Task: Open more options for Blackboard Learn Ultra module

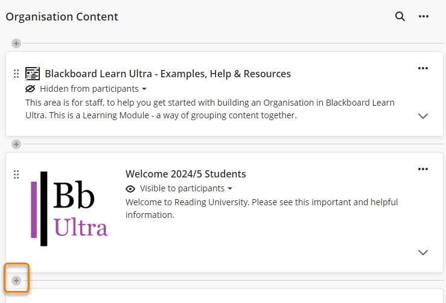Action: click(x=423, y=69)
